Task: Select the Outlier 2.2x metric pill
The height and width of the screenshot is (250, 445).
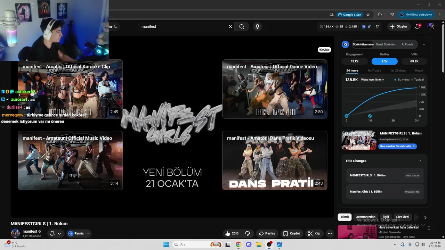Action: (x=384, y=61)
